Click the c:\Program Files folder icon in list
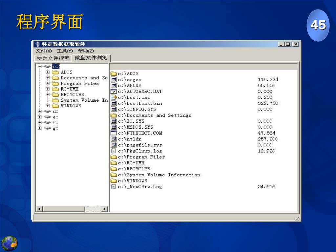 tap(114, 157)
